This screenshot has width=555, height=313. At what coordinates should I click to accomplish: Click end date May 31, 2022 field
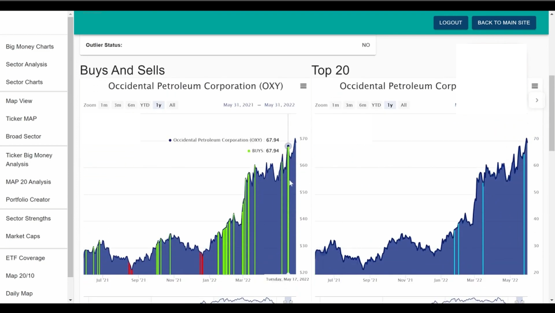tap(279, 105)
